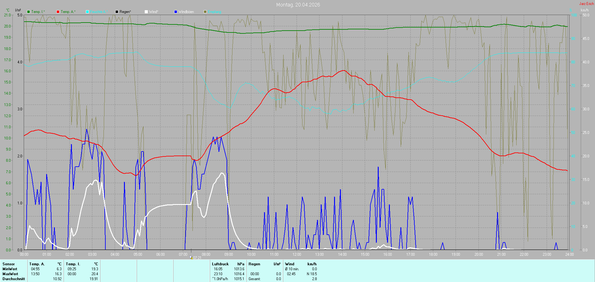Click the Temp. I. maximum value '20.4'
This screenshot has height=282, width=595.
click(x=95, y=274)
